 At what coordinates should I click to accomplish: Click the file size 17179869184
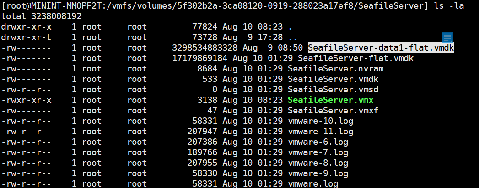[x=200, y=58]
